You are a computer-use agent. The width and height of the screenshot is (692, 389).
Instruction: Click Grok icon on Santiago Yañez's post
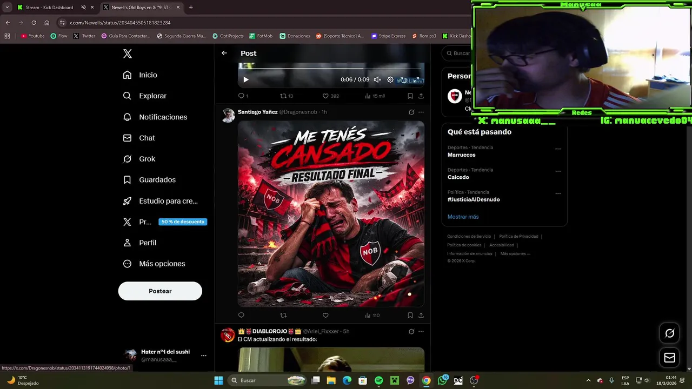coord(411,112)
